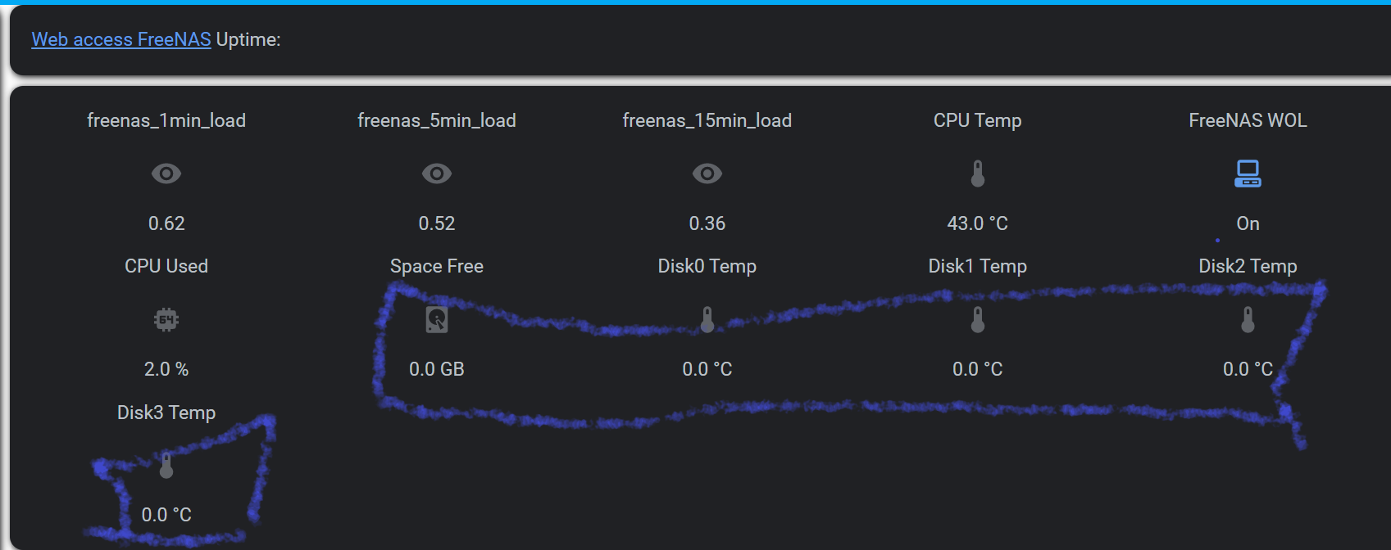Open the Space Free hard disk icon

pyautogui.click(x=437, y=319)
